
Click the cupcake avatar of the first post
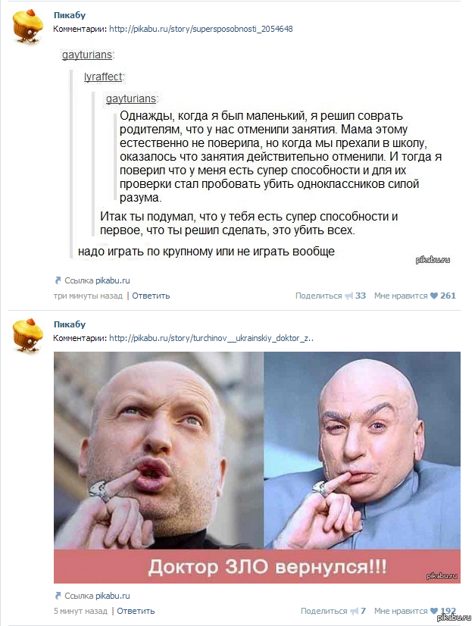pyautogui.click(x=27, y=26)
